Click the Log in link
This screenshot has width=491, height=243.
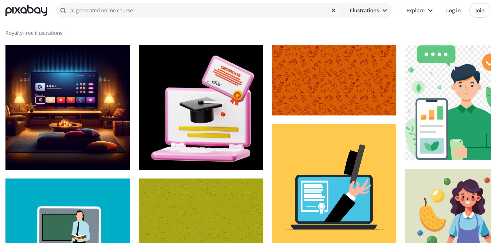coord(453,10)
